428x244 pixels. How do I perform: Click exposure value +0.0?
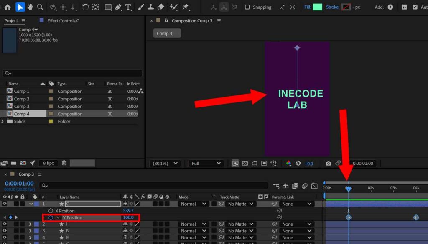point(309,164)
